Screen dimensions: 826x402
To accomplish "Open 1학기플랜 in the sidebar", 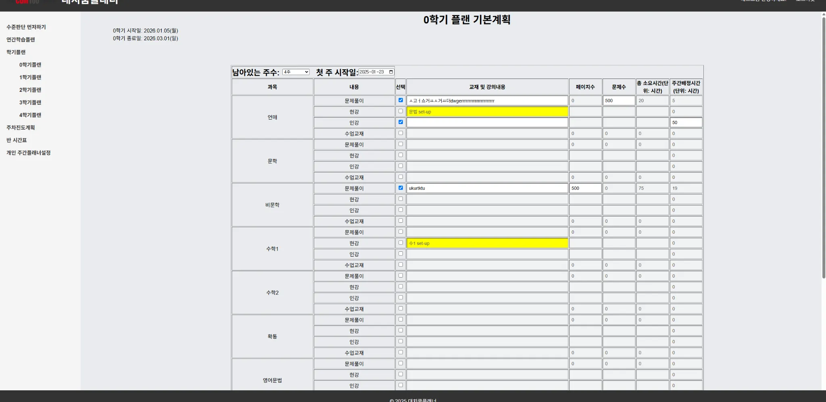I will pyautogui.click(x=30, y=77).
